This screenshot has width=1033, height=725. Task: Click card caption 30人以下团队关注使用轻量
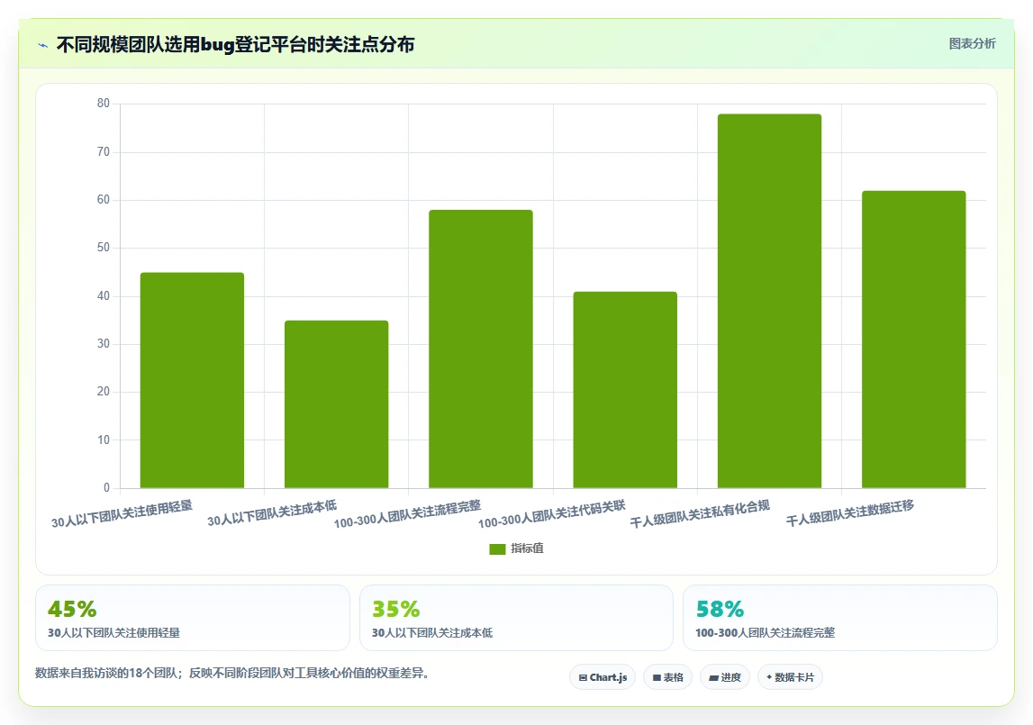tap(114, 633)
